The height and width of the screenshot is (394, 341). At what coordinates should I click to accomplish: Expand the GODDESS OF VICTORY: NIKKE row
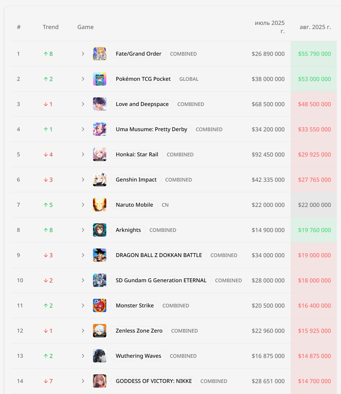click(x=83, y=381)
